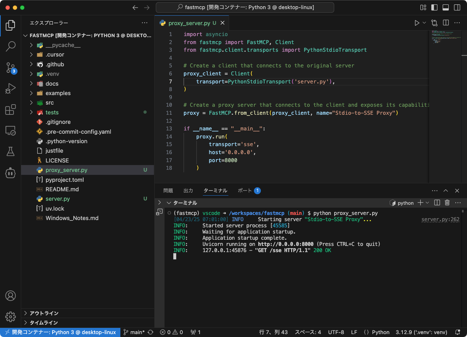The width and height of the screenshot is (467, 337).
Task: Toggle panel to maximized size
Action: 445,190
